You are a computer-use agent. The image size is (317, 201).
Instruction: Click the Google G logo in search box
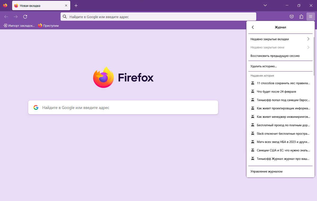coord(36,107)
